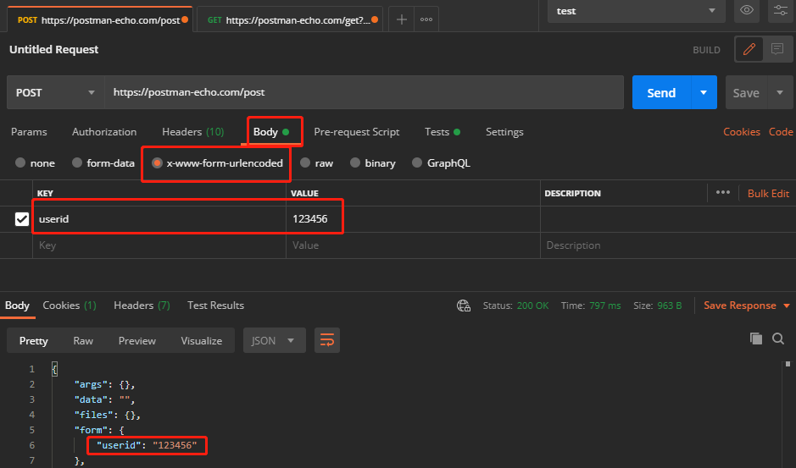Click the "form": { response line
Image resolution: width=796 pixels, height=468 pixels.
point(99,430)
